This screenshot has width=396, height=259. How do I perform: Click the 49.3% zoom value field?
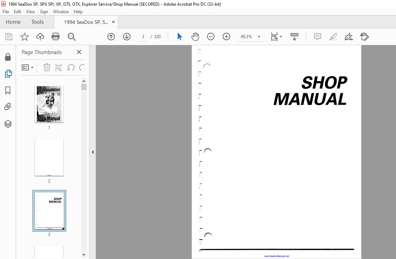point(246,37)
